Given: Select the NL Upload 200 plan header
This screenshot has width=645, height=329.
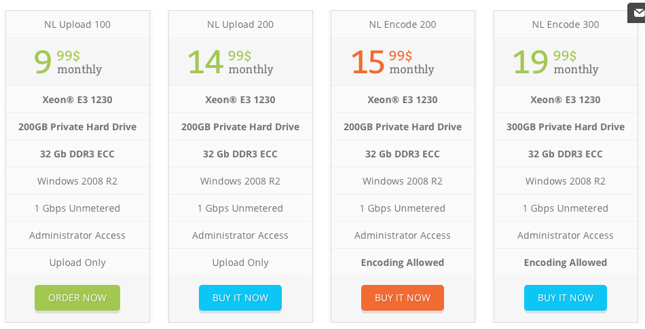Looking at the screenshot, I should click(240, 24).
